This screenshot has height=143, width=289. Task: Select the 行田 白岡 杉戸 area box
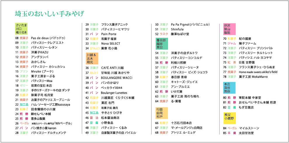tap(162, 113)
